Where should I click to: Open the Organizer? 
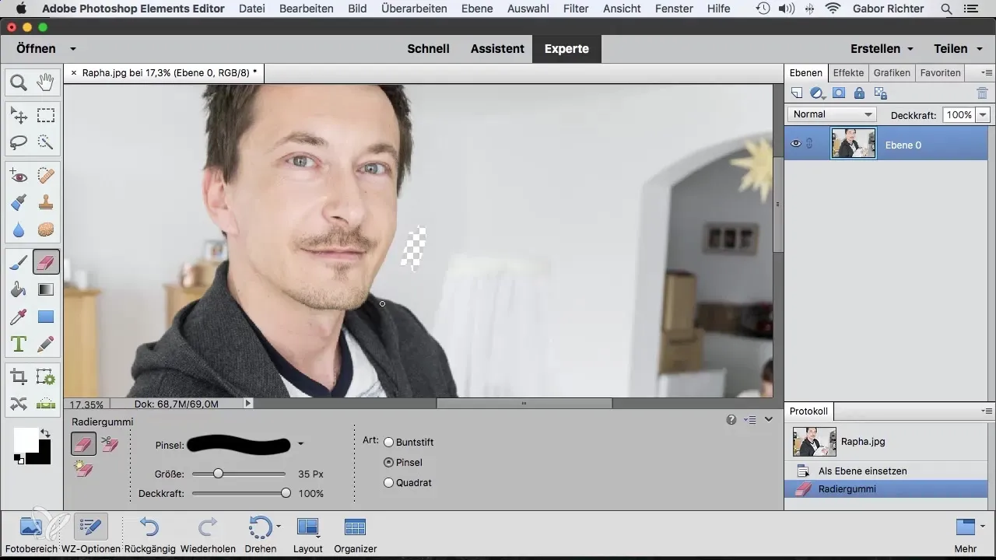click(355, 534)
